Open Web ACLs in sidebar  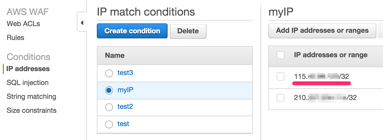coord(23,24)
